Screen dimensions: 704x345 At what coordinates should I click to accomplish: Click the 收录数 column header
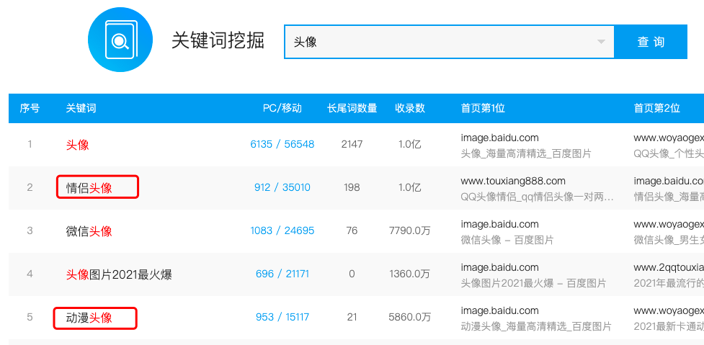(409, 108)
